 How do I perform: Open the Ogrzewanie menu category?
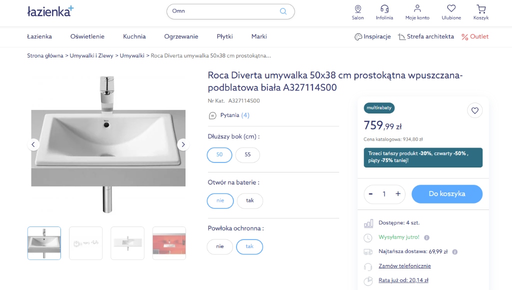tap(181, 36)
